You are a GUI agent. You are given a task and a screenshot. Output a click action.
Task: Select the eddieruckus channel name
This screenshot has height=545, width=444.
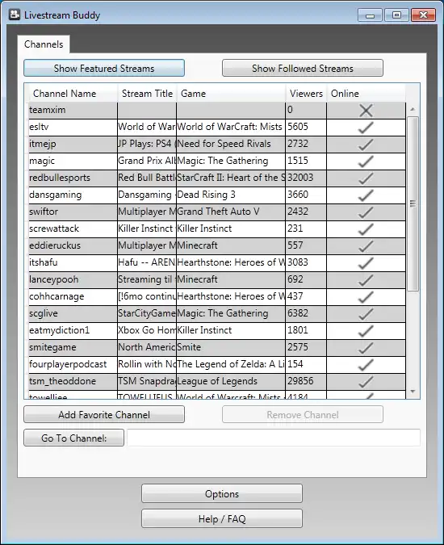(x=55, y=245)
